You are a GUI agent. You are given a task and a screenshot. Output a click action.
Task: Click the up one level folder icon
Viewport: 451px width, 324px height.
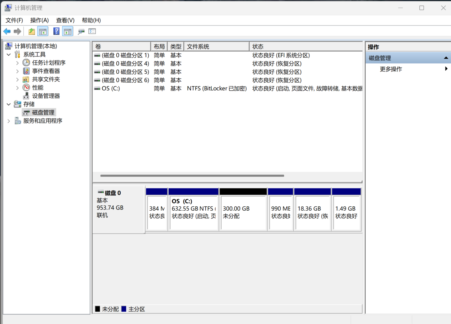pos(32,31)
